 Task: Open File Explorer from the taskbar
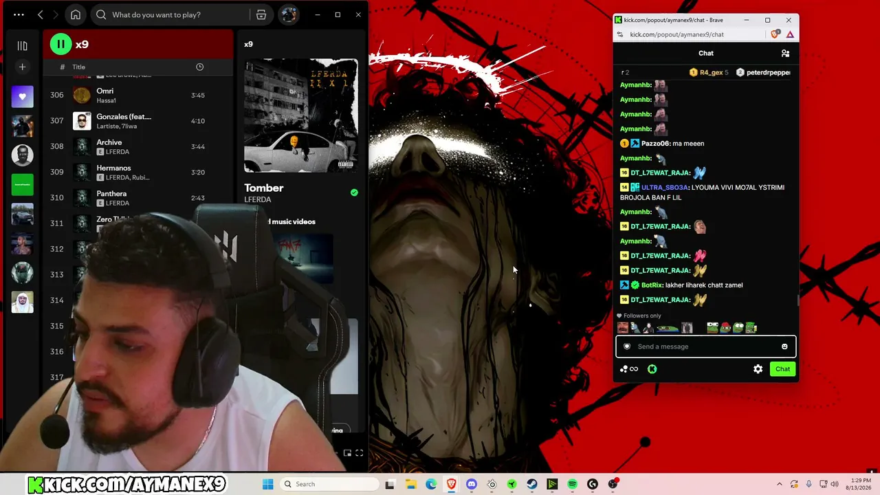click(411, 484)
